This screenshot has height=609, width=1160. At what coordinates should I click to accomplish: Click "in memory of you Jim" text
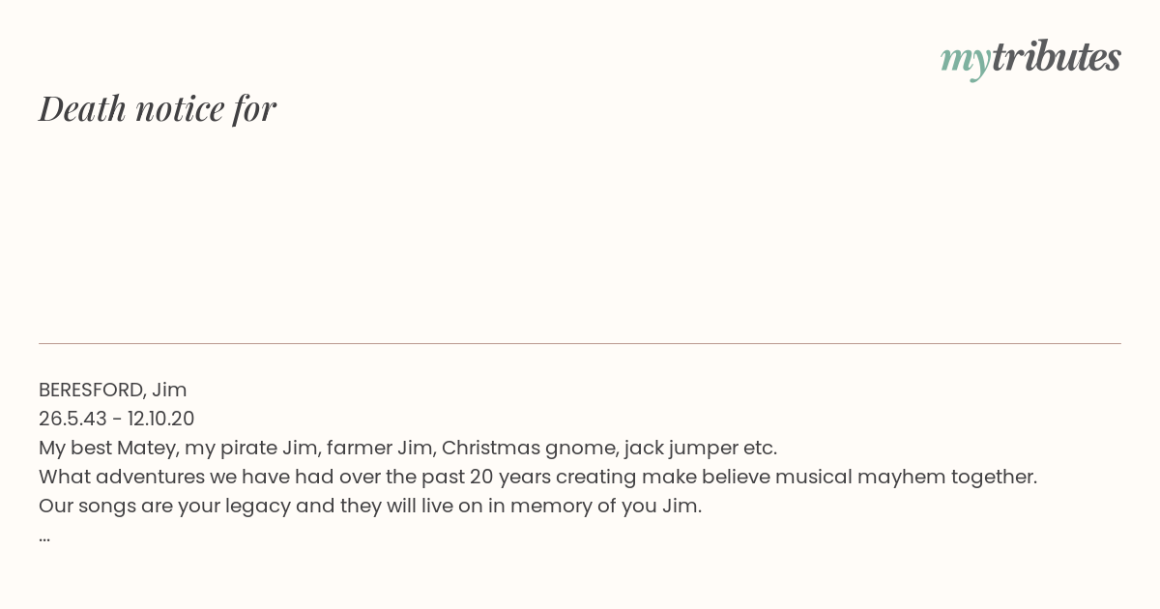click(x=594, y=507)
